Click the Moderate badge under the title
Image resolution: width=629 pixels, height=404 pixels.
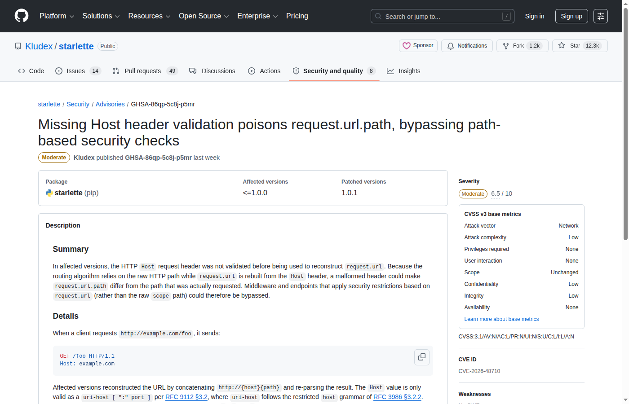coord(54,158)
